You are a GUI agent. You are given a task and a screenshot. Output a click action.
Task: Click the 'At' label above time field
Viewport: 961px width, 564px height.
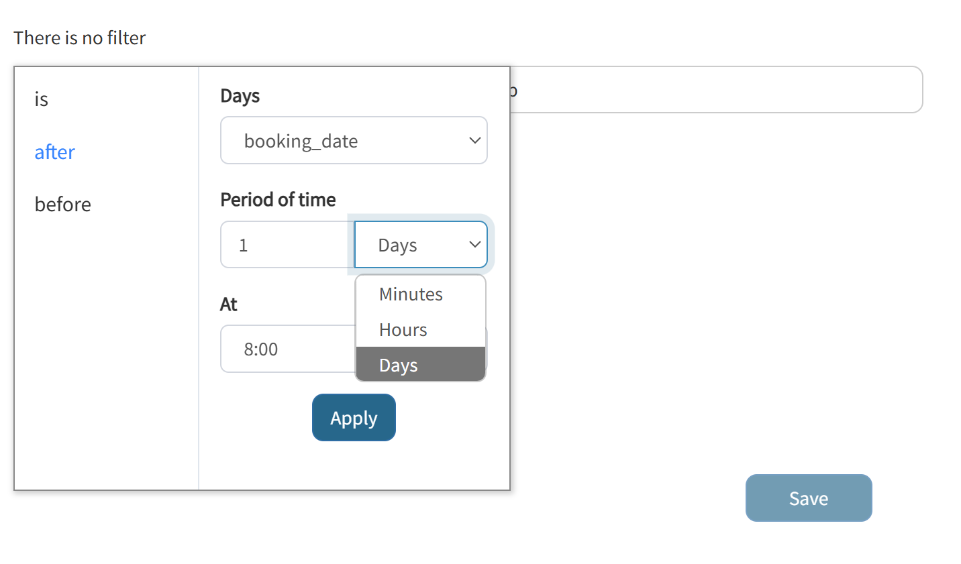[x=229, y=304]
